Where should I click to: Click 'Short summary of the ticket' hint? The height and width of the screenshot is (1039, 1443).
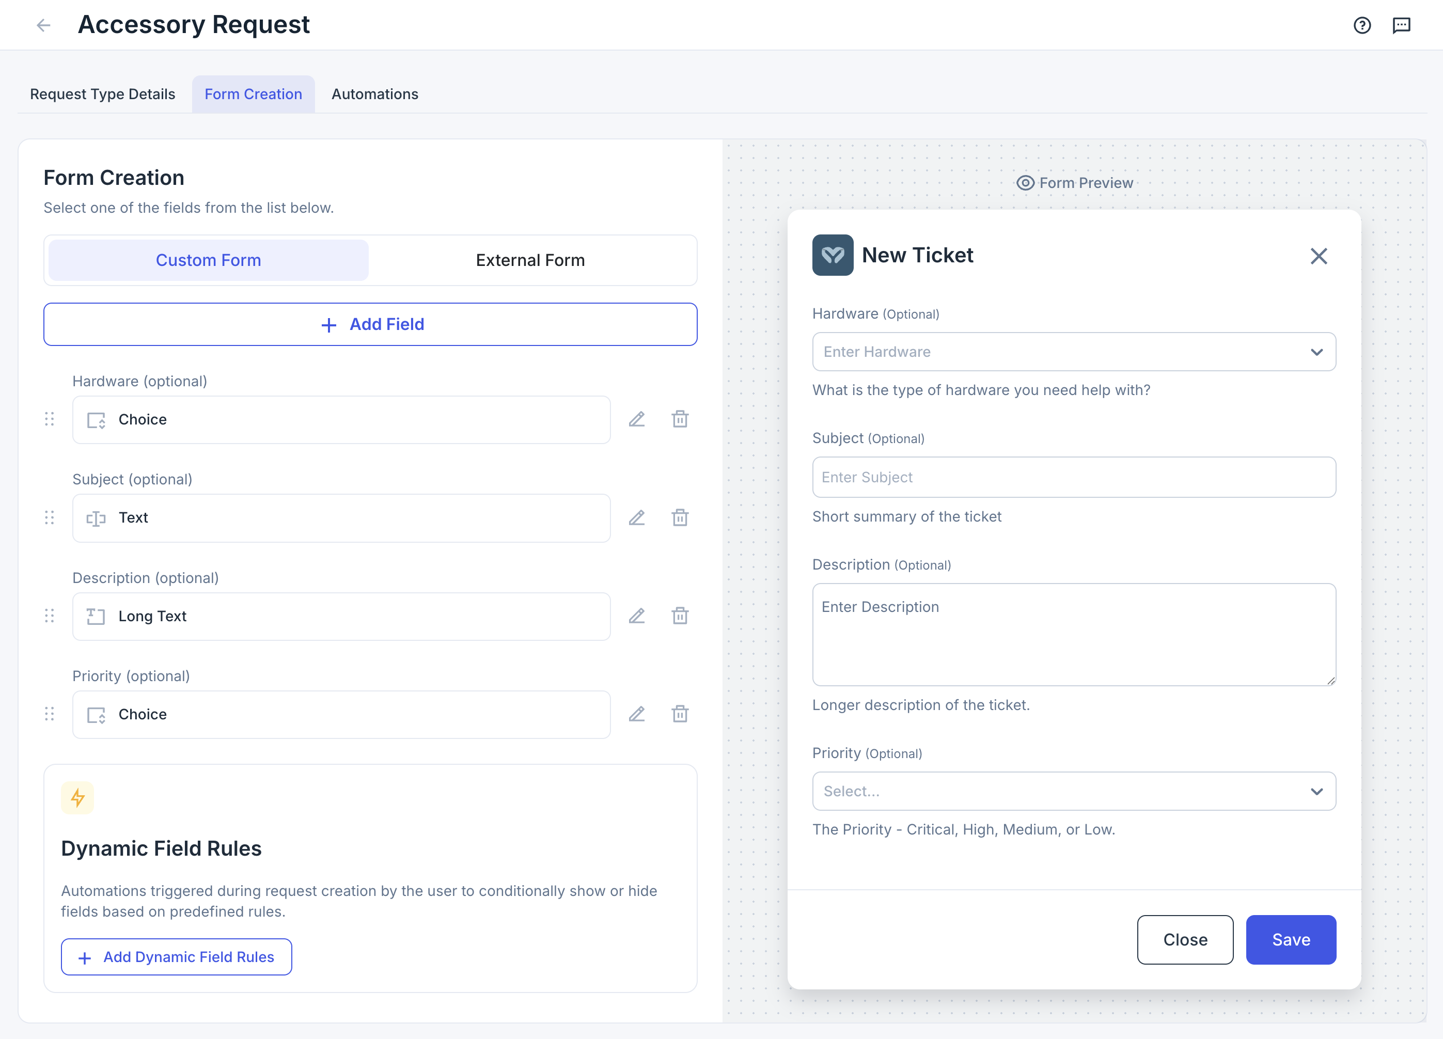pos(906,516)
